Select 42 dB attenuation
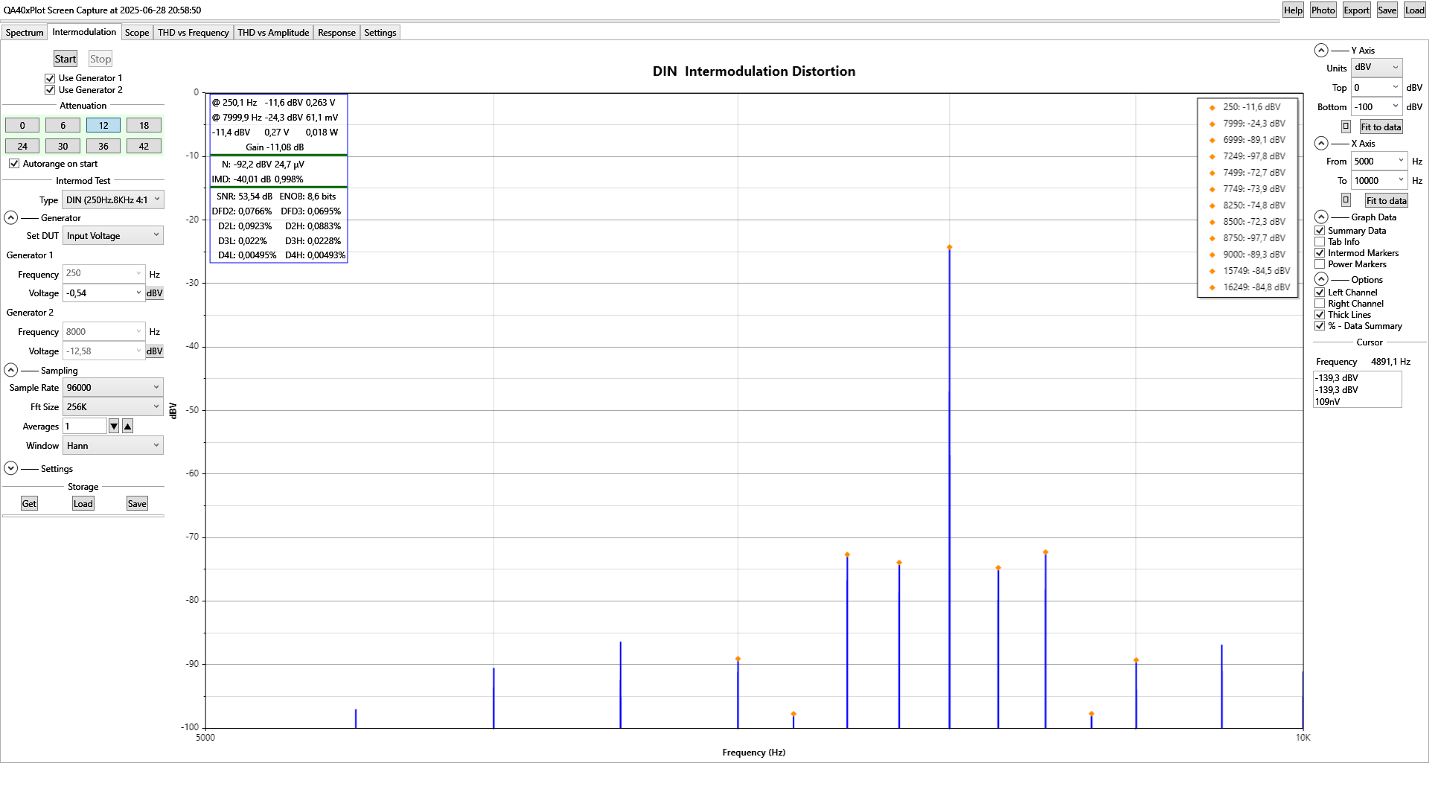The width and height of the screenshot is (1441, 792). click(144, 146)
